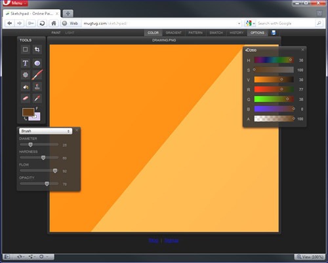Adjust the S saturation slider
328x263 pixels.
pos(274,70)
